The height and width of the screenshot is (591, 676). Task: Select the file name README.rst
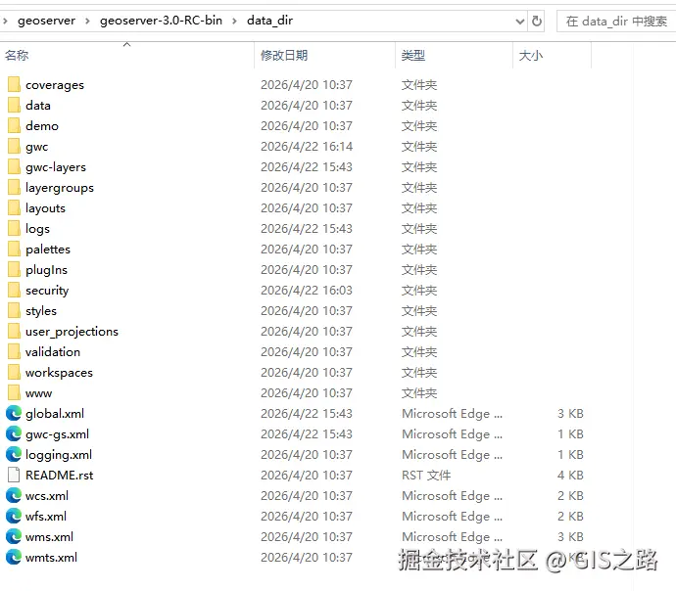coord(60,476)
